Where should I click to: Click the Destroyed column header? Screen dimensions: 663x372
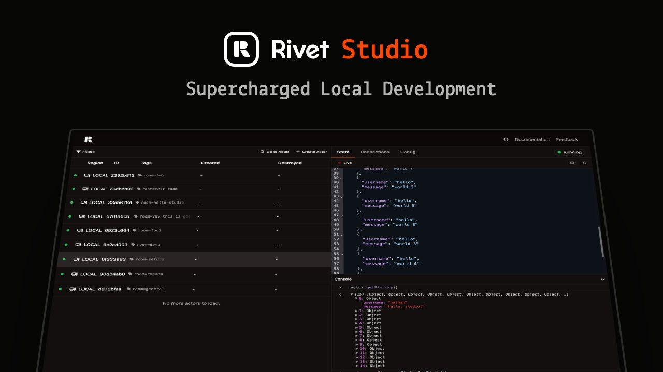pyautogui.click(x=290, y=163)
